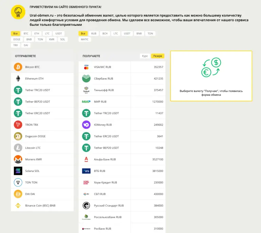Viewport: 261px width, 233px height.
Task: Filter receive currencies by BCH
Action: (105, 33)
